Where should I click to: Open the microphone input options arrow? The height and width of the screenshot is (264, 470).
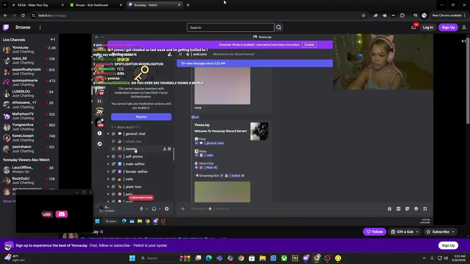point(147,209)
